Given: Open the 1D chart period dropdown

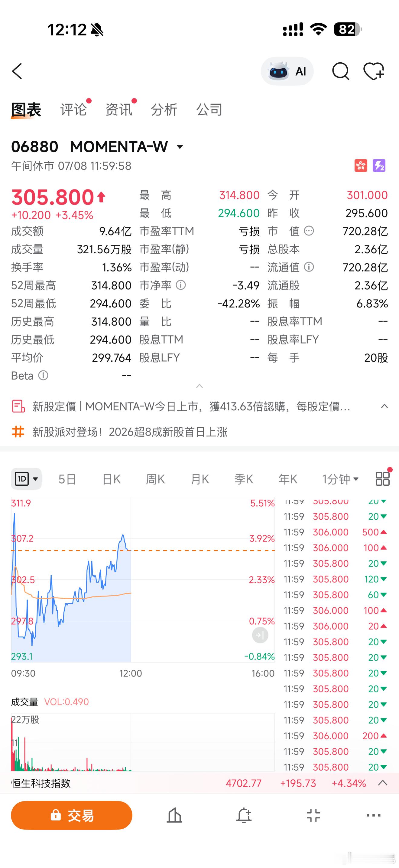Looking at the screenshot, I should coord(26,478).
